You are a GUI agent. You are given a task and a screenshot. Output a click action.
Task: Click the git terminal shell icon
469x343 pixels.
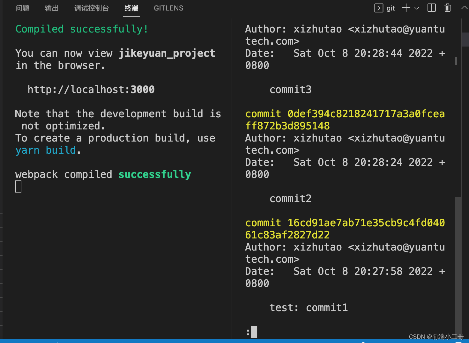click(379, 8)
